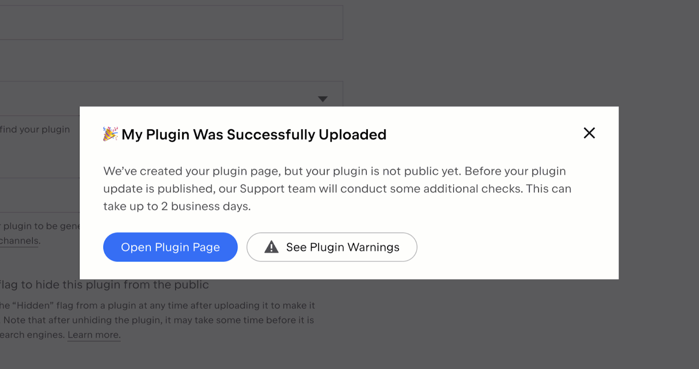Click the warning triangle icon

point(271,247)
